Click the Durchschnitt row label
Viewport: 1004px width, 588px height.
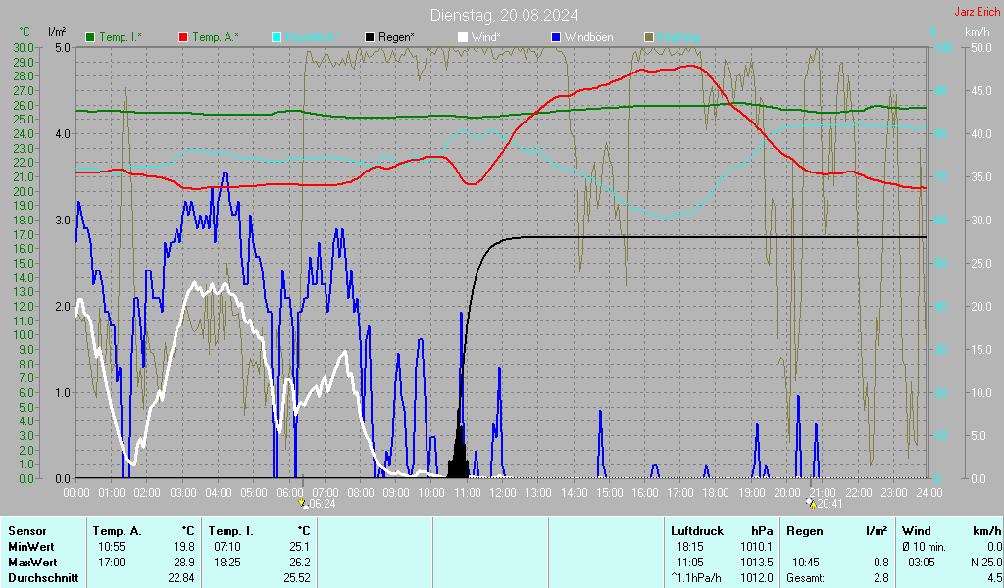tap(43, 577)
